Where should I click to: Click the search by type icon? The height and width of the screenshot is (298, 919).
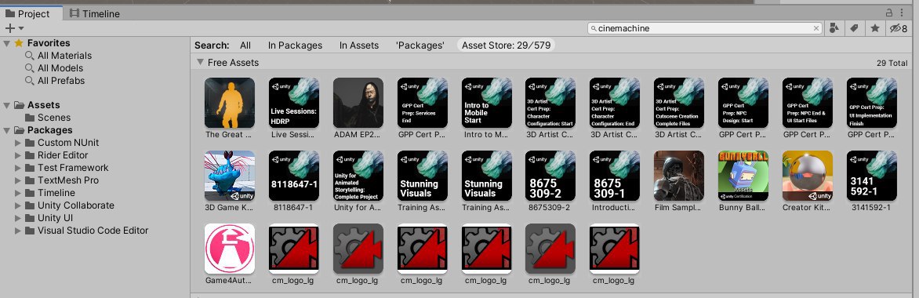click(834, 28)
